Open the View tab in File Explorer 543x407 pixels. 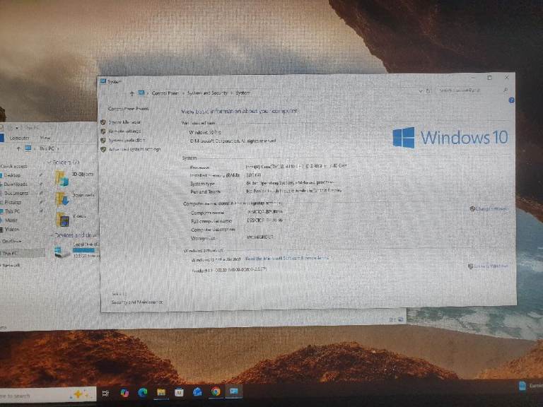(45, 138)
